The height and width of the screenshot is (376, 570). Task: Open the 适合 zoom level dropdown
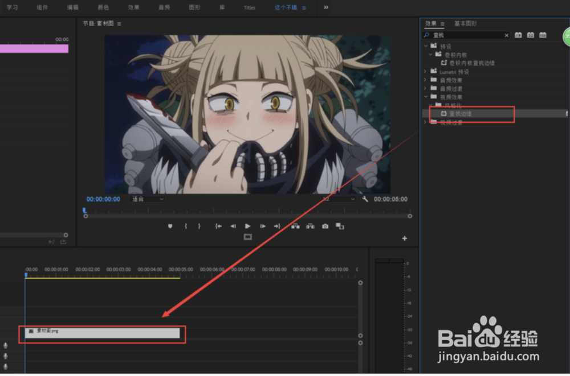(147, 199)
